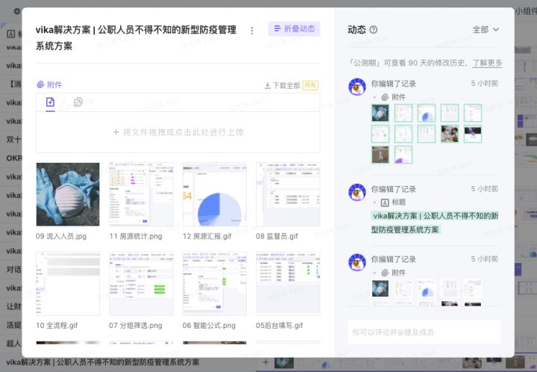Click the first mask thumbnail in top activity entry
The width and height of the screenshot is (537, 372).
pyautogui.click(x=380, y=113)
